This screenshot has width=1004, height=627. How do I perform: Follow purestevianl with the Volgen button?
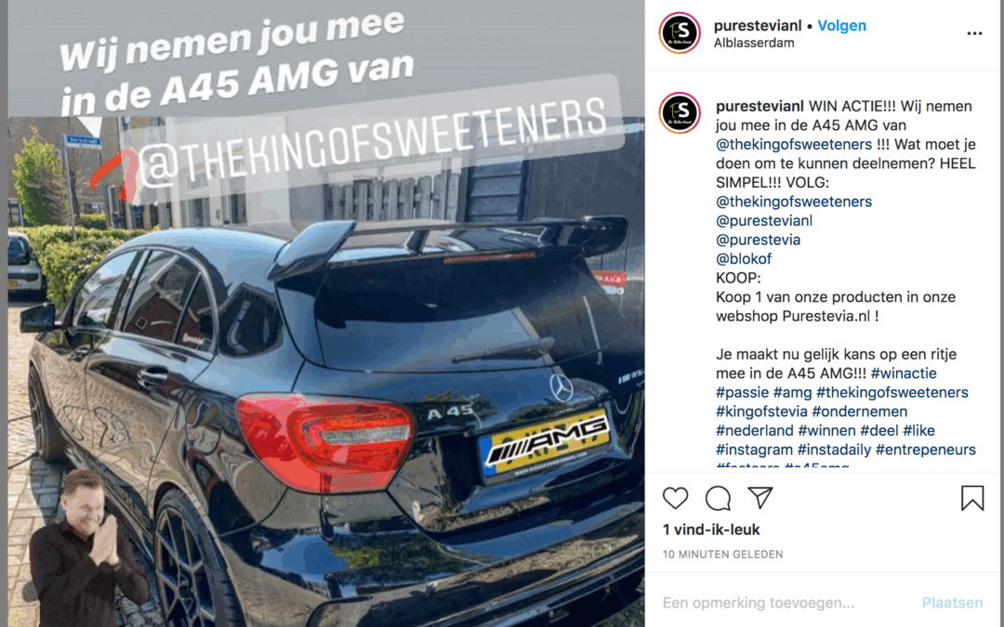click(841, 26)
